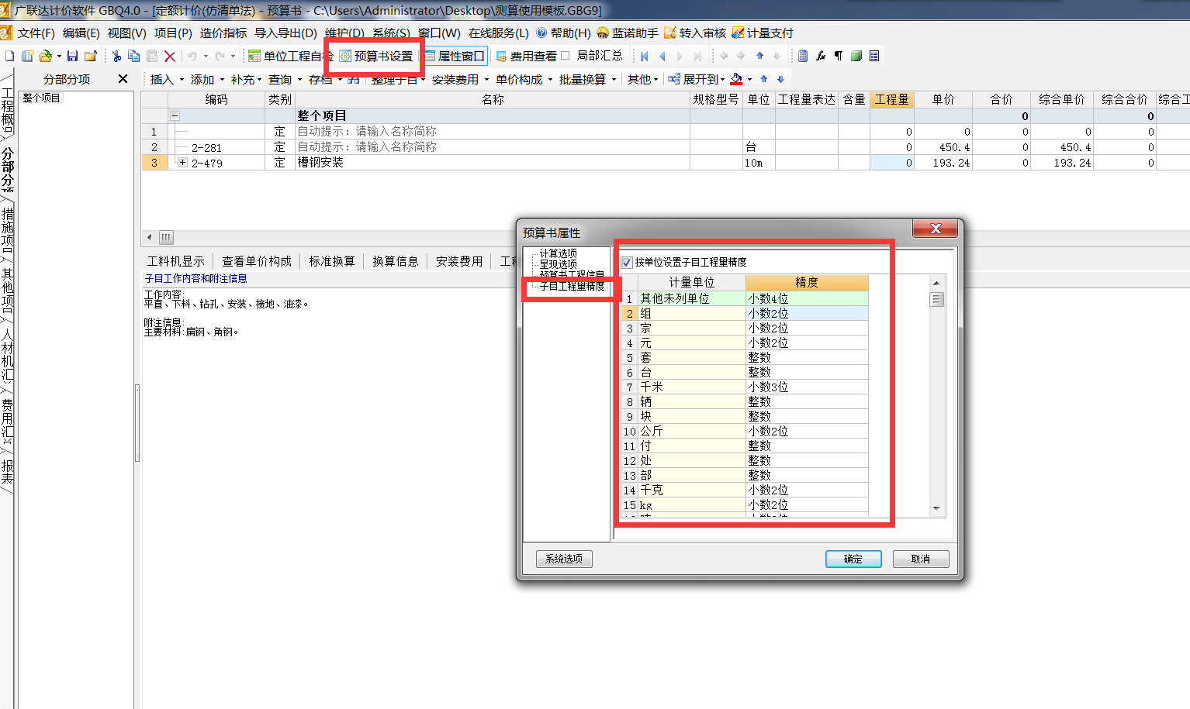Screen dimensions: 1190x709
Task: Toggle 按单位设置子目工程量精度 checkbox
Action: (627, 262)
